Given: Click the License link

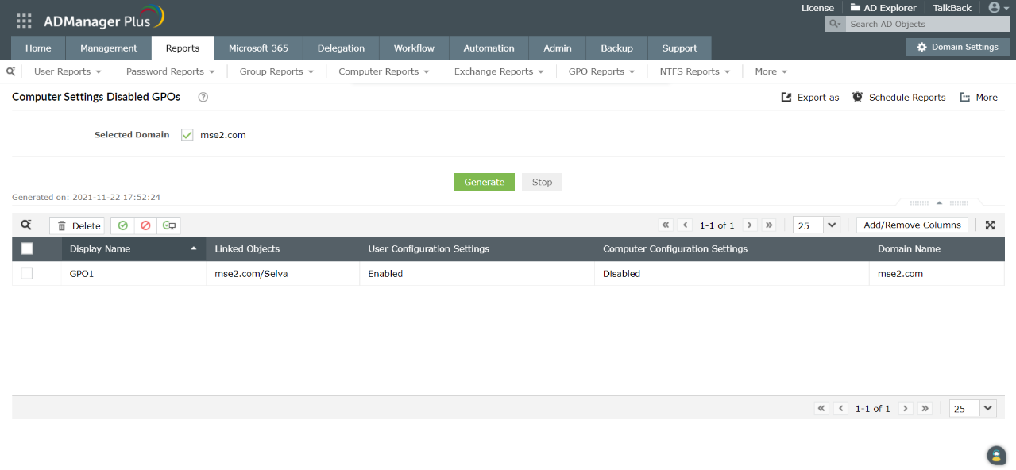Looking at the screenshot, I should (817, 8).
